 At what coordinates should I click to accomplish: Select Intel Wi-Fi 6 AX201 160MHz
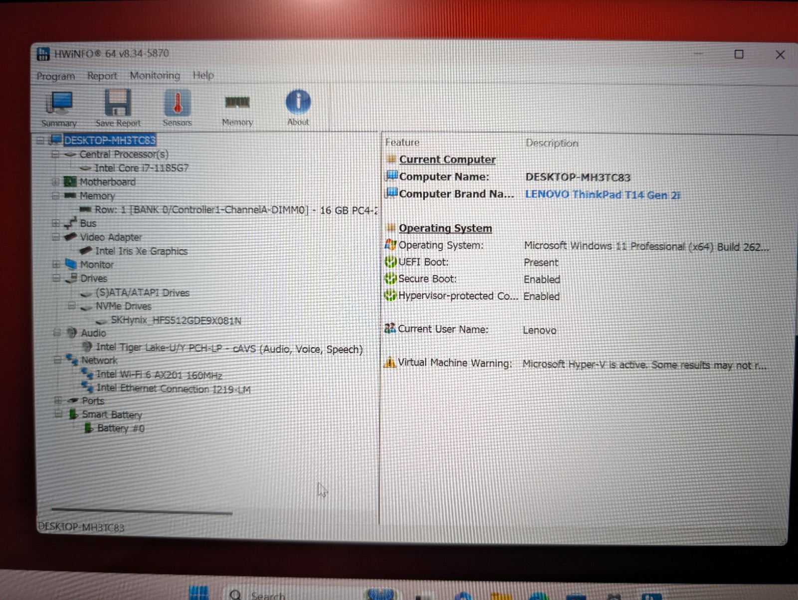click(x=159, y=374)
